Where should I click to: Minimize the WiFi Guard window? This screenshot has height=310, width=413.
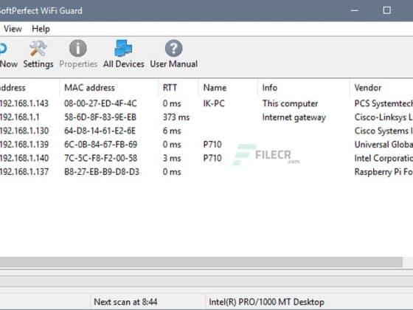355,10
